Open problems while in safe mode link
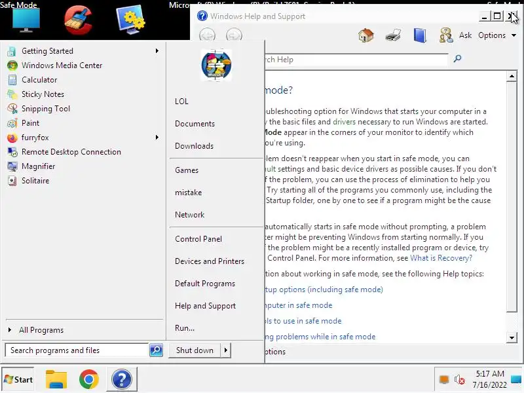524x393 pixels. pos(320,337)
